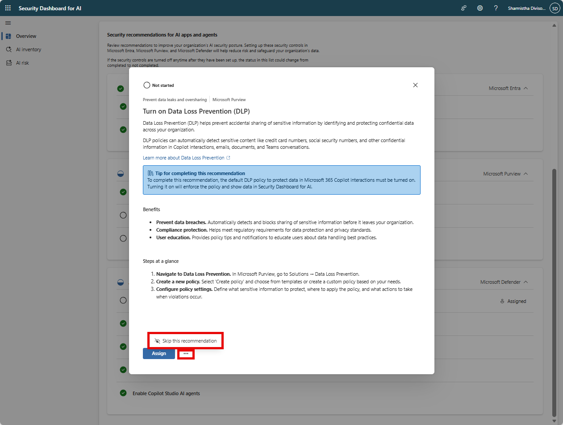Click the connections icon in header

point(464,8)
